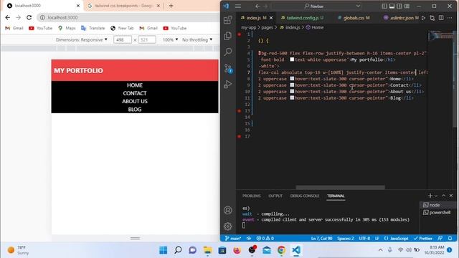
Task: Open the VS Code Accounts icon
Action: pyautogui.click(x=228, y=210)
